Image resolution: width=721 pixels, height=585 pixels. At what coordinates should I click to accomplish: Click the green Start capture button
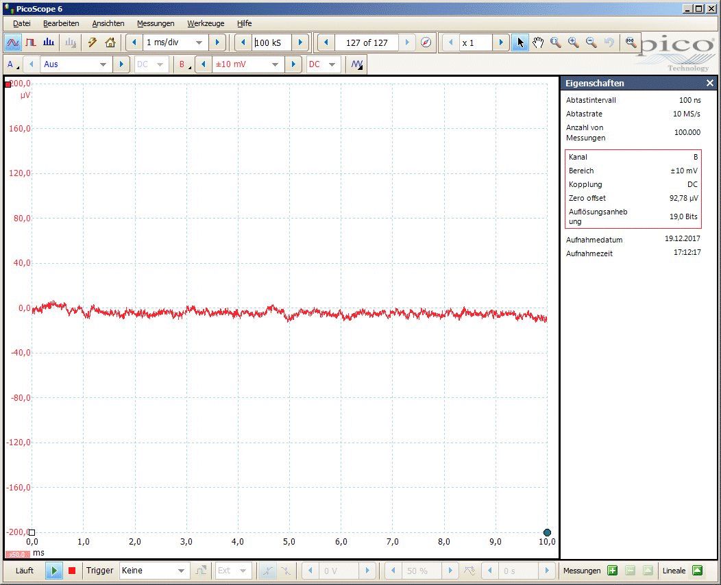pos(54,571)
